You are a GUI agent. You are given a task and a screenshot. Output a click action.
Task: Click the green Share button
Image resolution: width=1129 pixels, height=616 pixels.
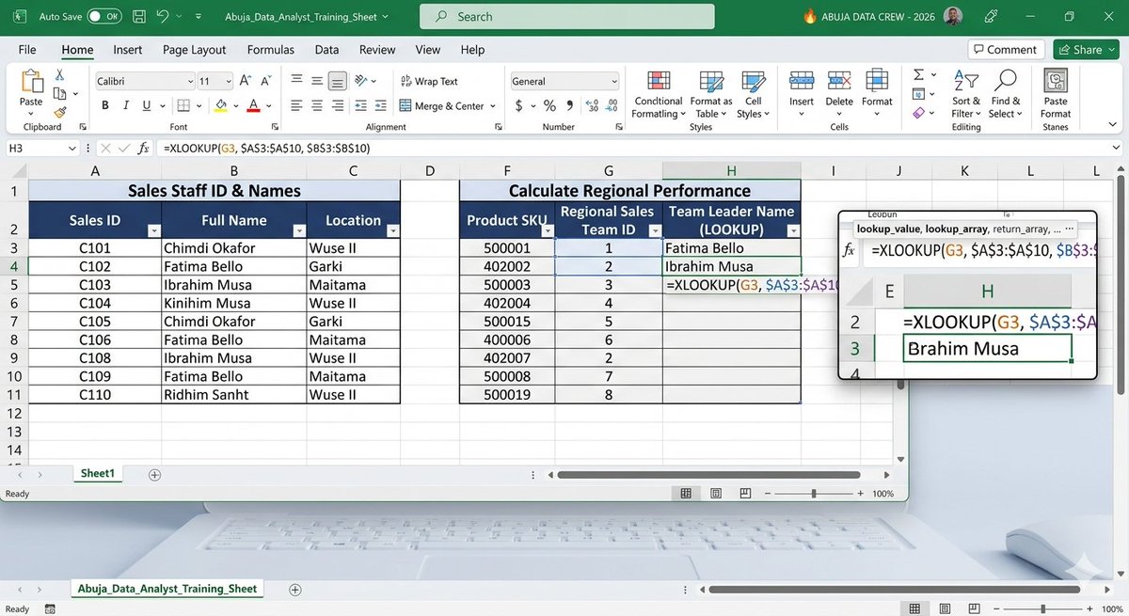point(1086,50)
